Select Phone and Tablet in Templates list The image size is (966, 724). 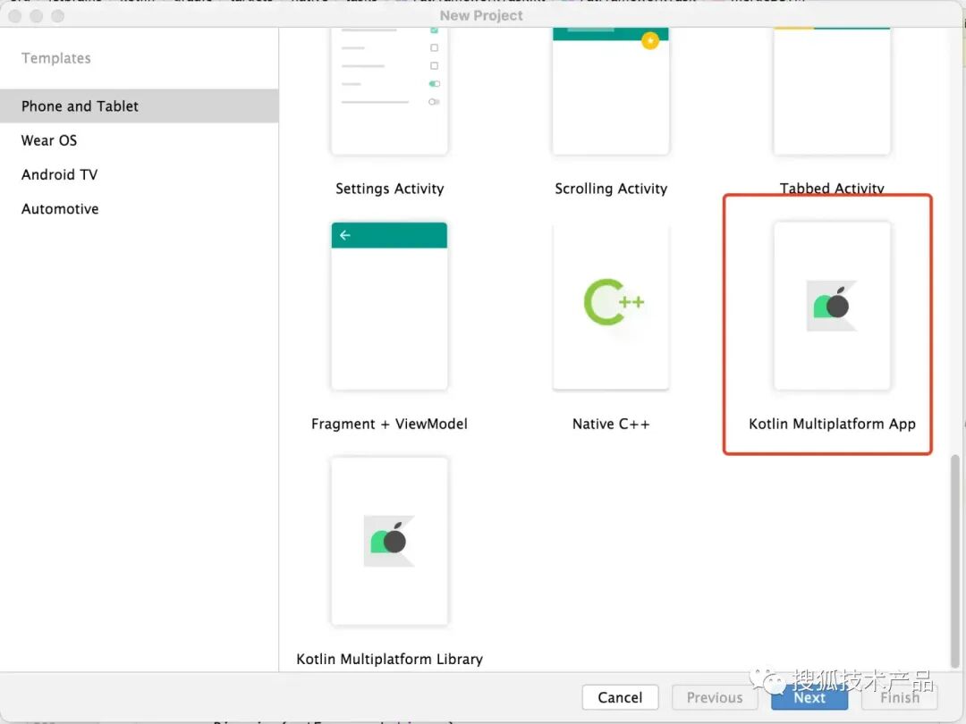point(140,105)
